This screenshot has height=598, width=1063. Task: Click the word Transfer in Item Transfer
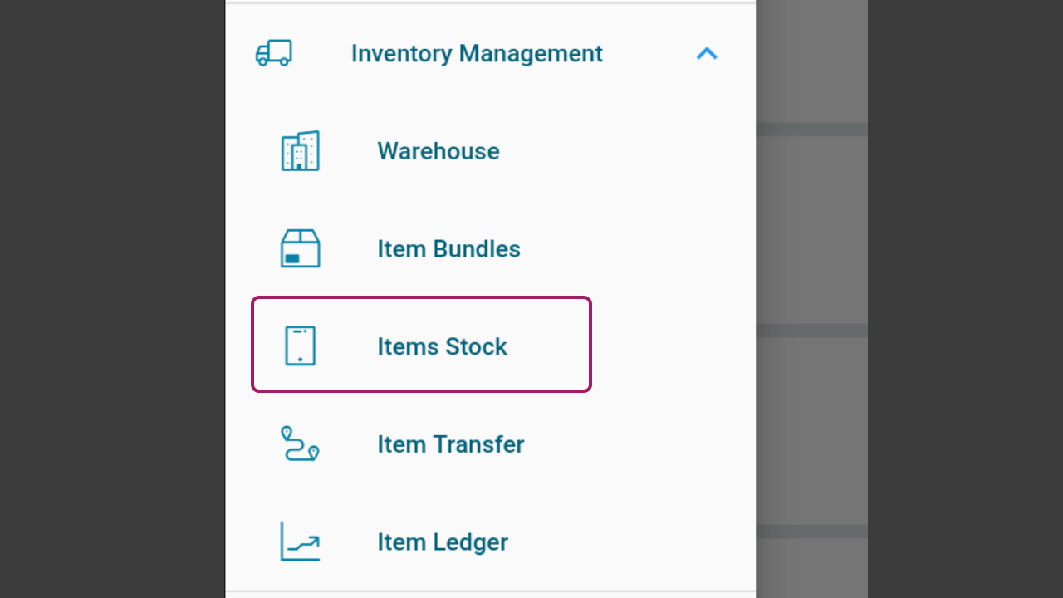point(478,444)
